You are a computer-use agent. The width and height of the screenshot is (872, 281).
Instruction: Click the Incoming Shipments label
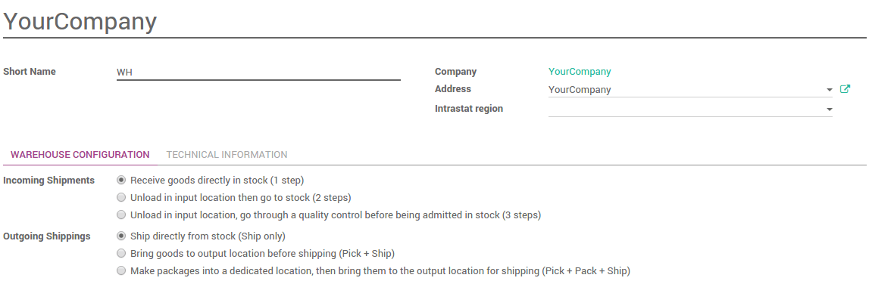(49, 180)
